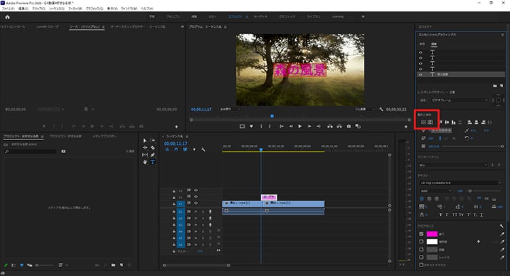This screenshot has height=276, width=510.
Task: Click Export Frame camera icon
Action: [x=349, y=126]
